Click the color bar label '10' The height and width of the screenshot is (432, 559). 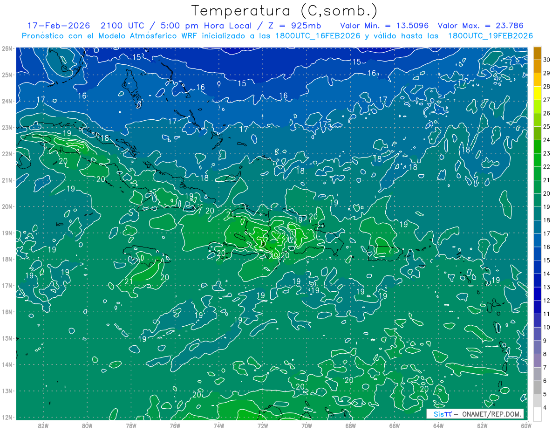click(547, 327)
